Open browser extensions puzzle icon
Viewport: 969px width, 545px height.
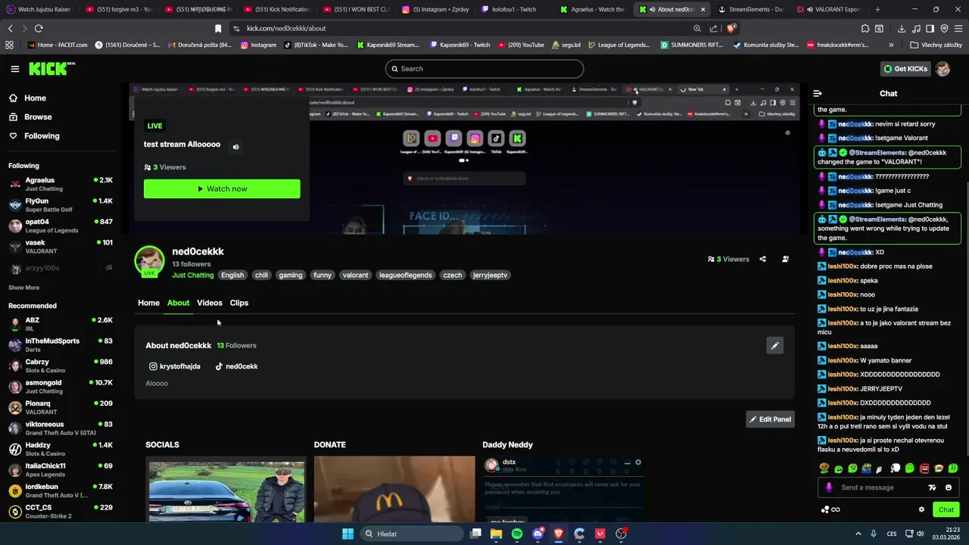click(x=865, y=29)
